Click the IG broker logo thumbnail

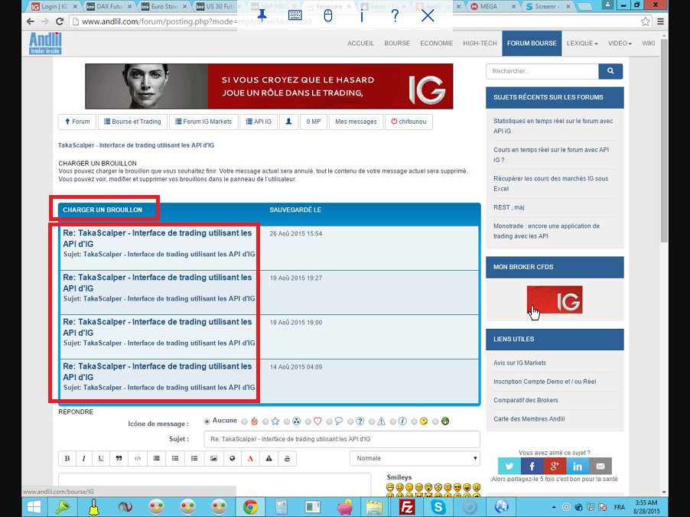(555, 300)
